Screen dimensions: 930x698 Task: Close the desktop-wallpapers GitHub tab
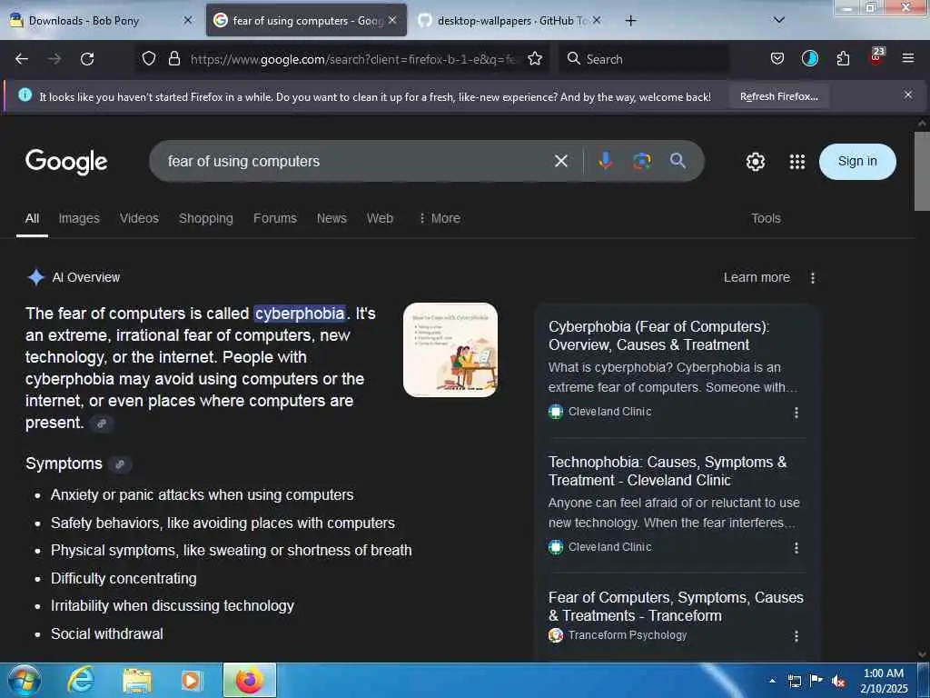[597, 20]
